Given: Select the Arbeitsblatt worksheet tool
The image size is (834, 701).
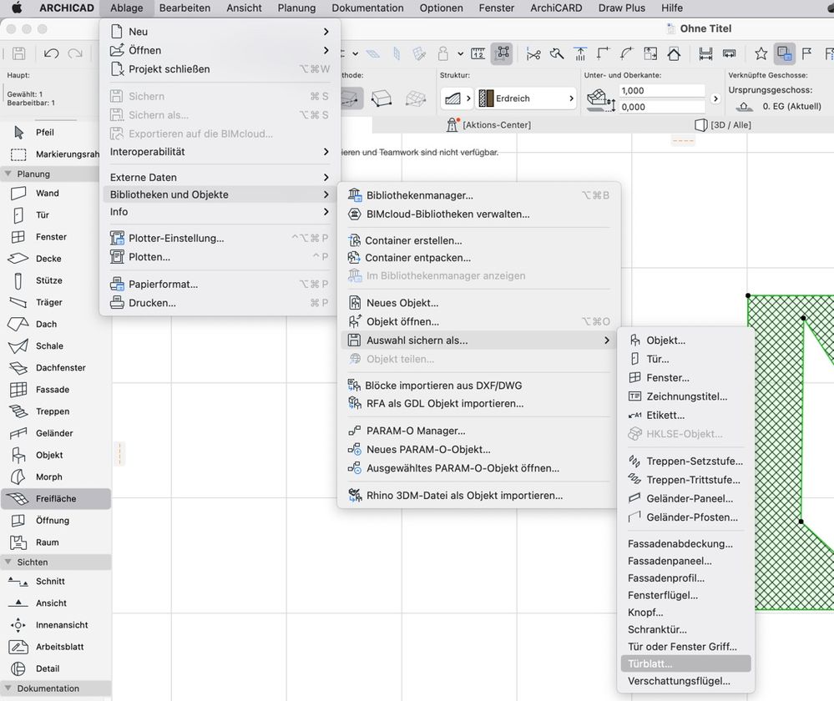Looking at the screenshot, I should 56,647.
